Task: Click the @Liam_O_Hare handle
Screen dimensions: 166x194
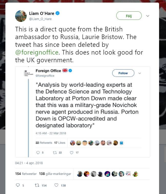Action: tap(40, 19)
